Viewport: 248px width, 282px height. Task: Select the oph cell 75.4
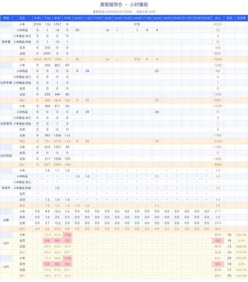point(47,235)
